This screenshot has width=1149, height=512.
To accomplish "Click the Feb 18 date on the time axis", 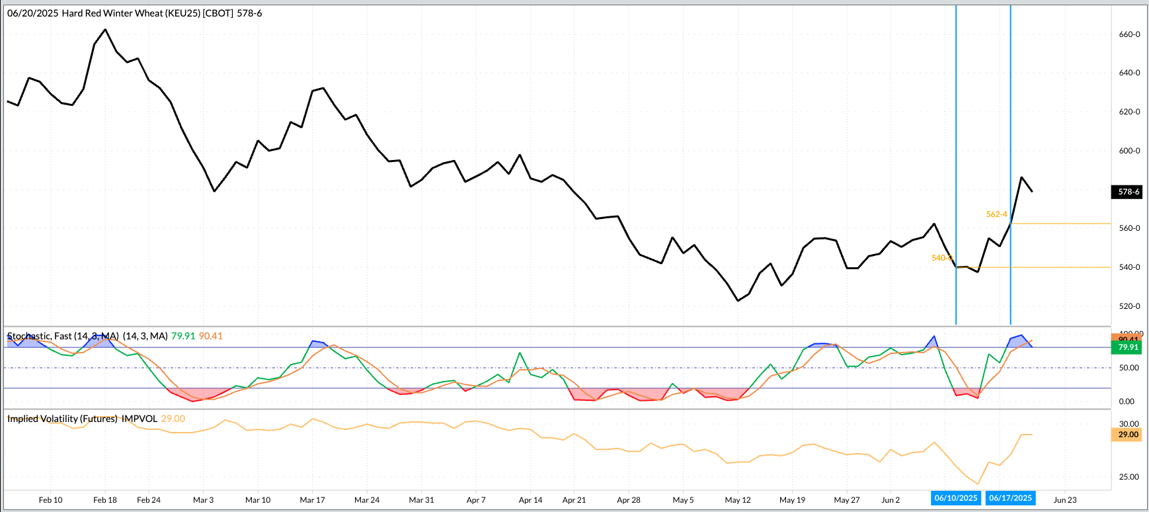I will [x=105, y=499].
